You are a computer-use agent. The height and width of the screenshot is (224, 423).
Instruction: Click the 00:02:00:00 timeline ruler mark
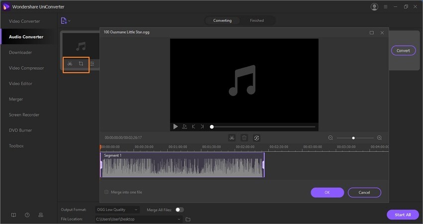click(245, 147)
